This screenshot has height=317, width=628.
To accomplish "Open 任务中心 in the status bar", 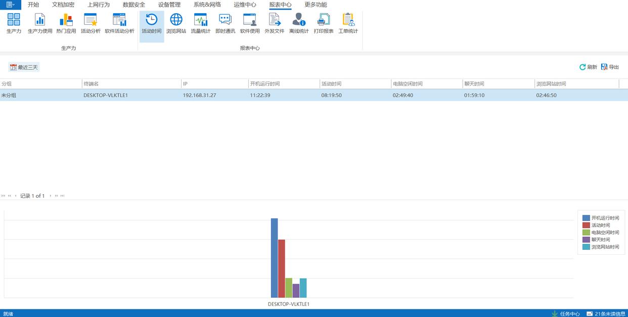I will (x=565, y=313).
